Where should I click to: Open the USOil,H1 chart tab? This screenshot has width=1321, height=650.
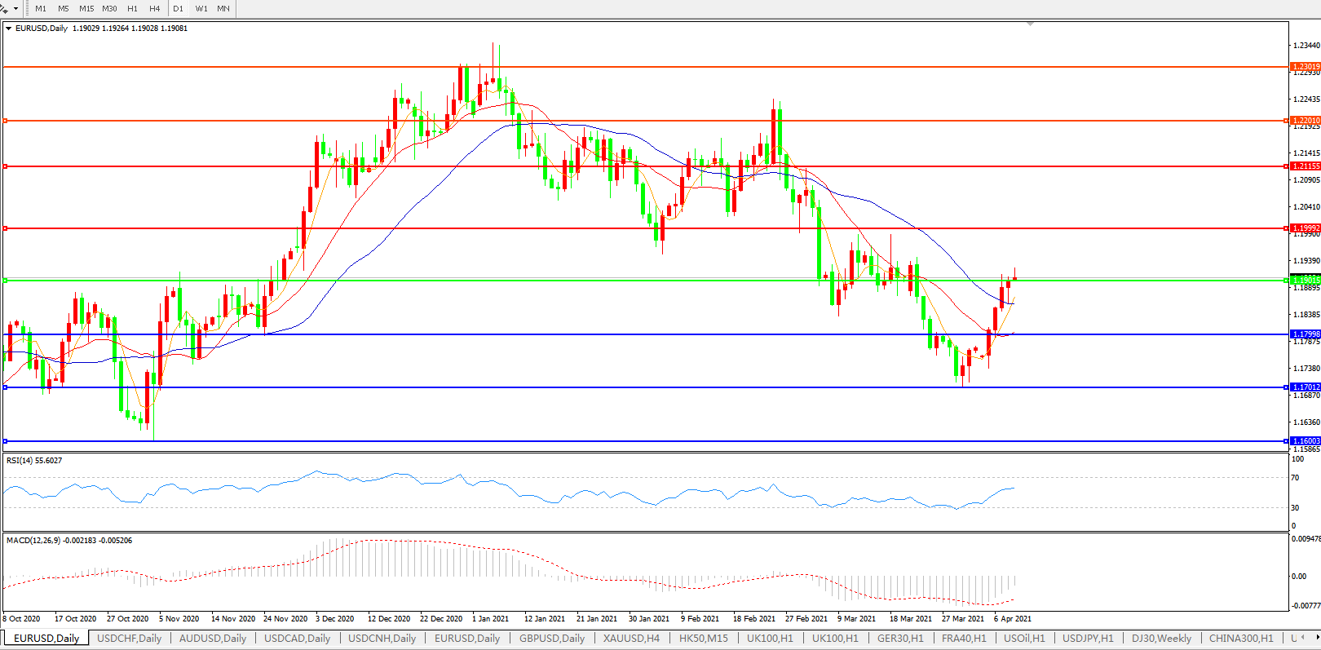click(x=1023, y=639)
